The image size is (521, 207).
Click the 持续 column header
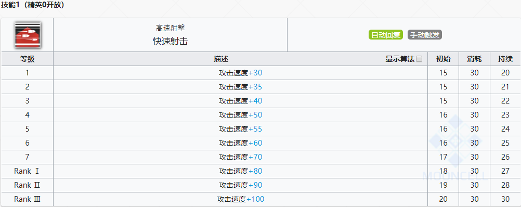(505, 59)
